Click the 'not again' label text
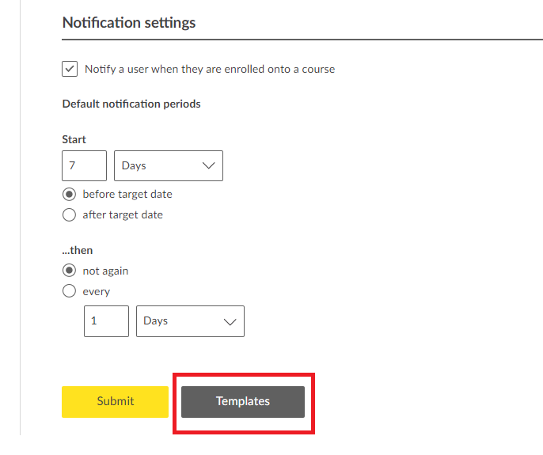 pyautogui.click(x=105, y=271)
